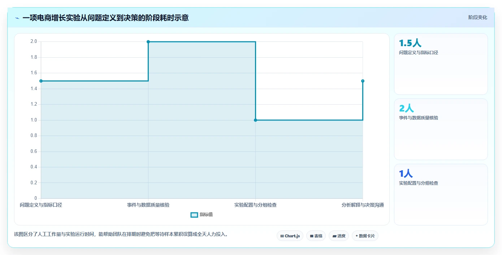Click the 问题定义与指标口径 x-axis label
Viewport: 502px width, 255px height.
pos(41,205)
